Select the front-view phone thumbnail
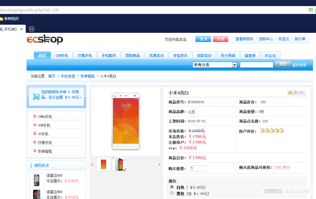 [104, 164]
